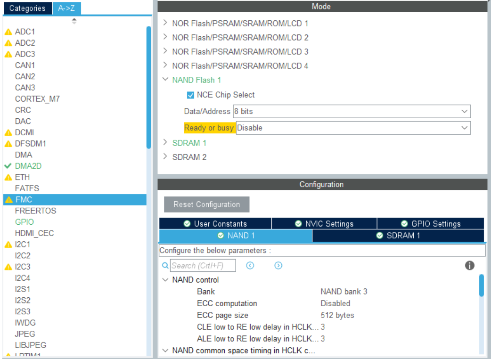Viewport: 491px width, 359px height.
Task: Click the info icon in the Configuration panel
Action: pyautogui.click(x=469, y=265)
